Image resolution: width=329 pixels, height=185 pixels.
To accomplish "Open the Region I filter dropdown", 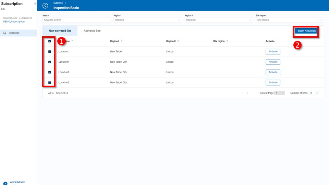I will point(147,20).
